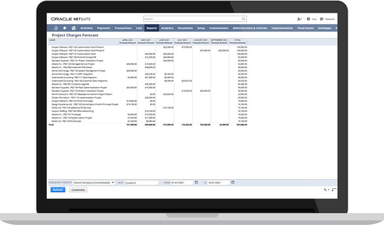
Task: Select row PRJ1001 Company Upgrade
Action: (x=148, y=84)
